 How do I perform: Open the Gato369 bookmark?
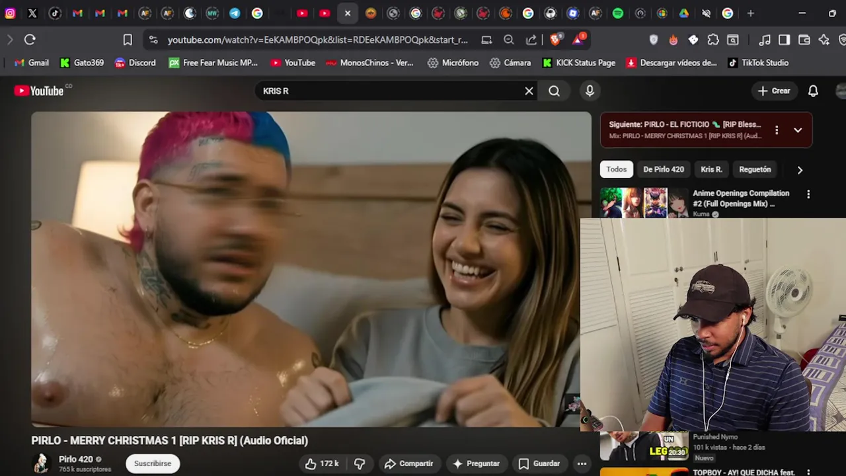(82, 63)
